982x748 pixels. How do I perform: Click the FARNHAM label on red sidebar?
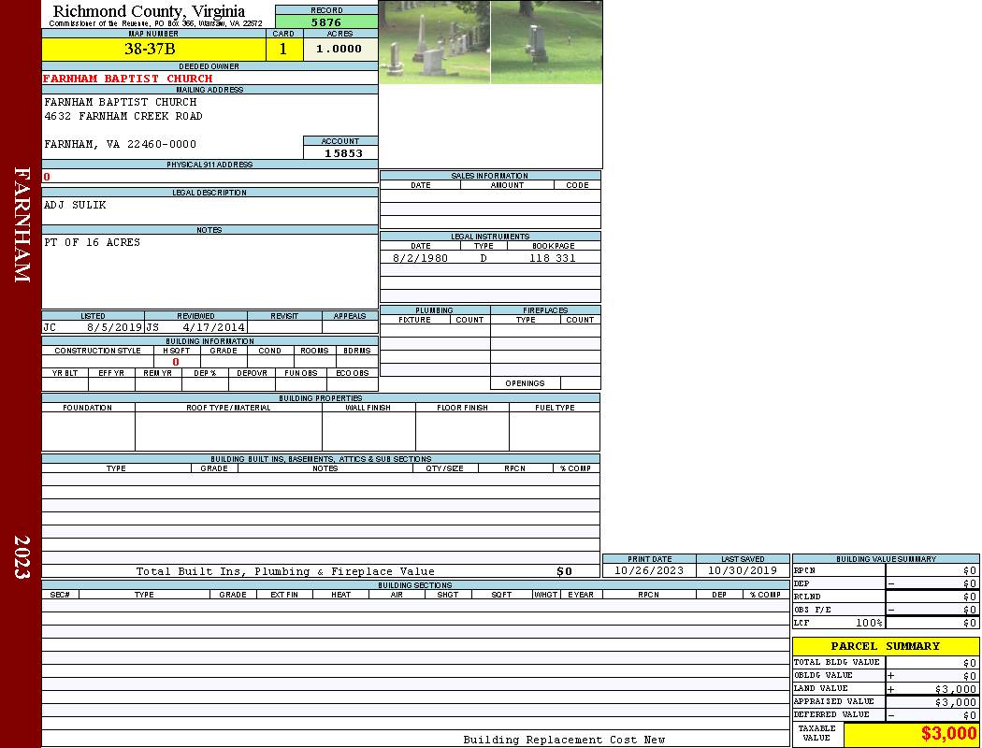(x=22, y=224)
